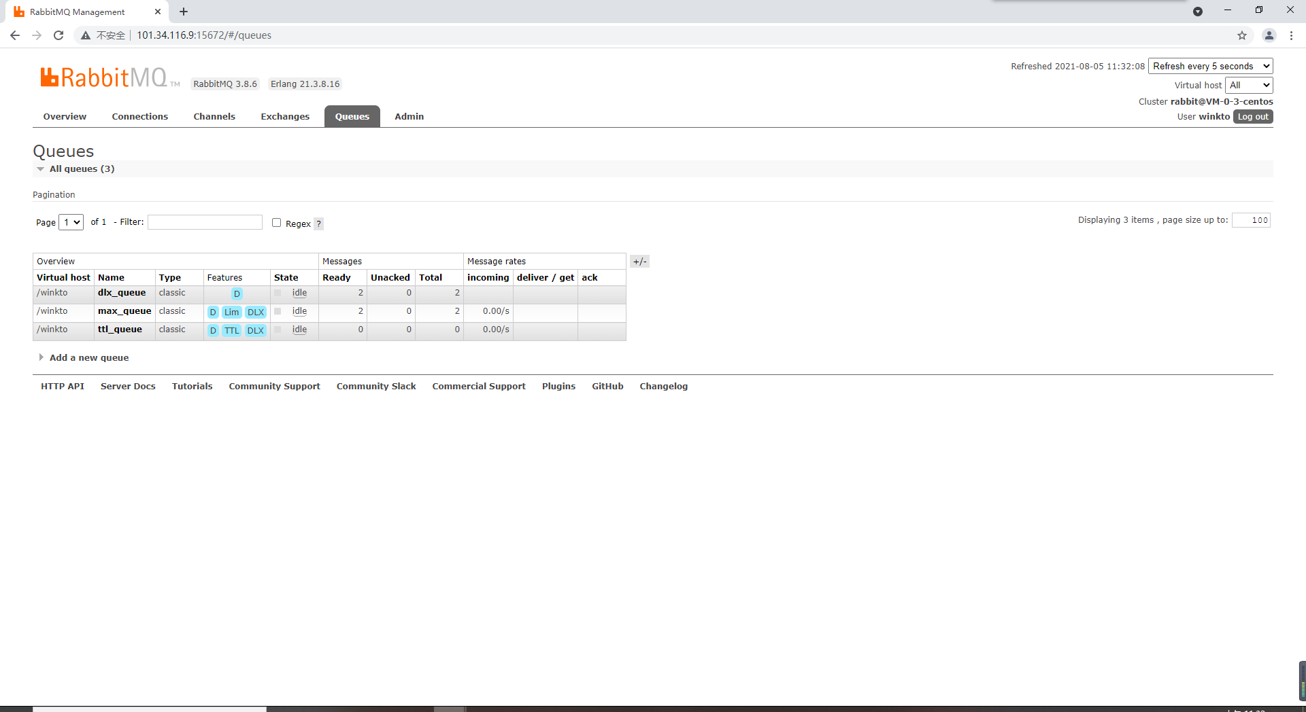Screen dimensions: 1306x712
Task: Open the Commercial Support footer link
Action: 479,386
